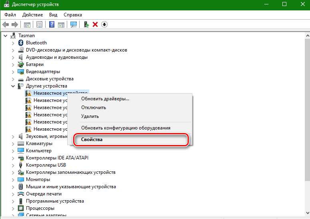Click the Bluetooth device category icon
This screenshot has width=310, height=219.
coord(21,43)
